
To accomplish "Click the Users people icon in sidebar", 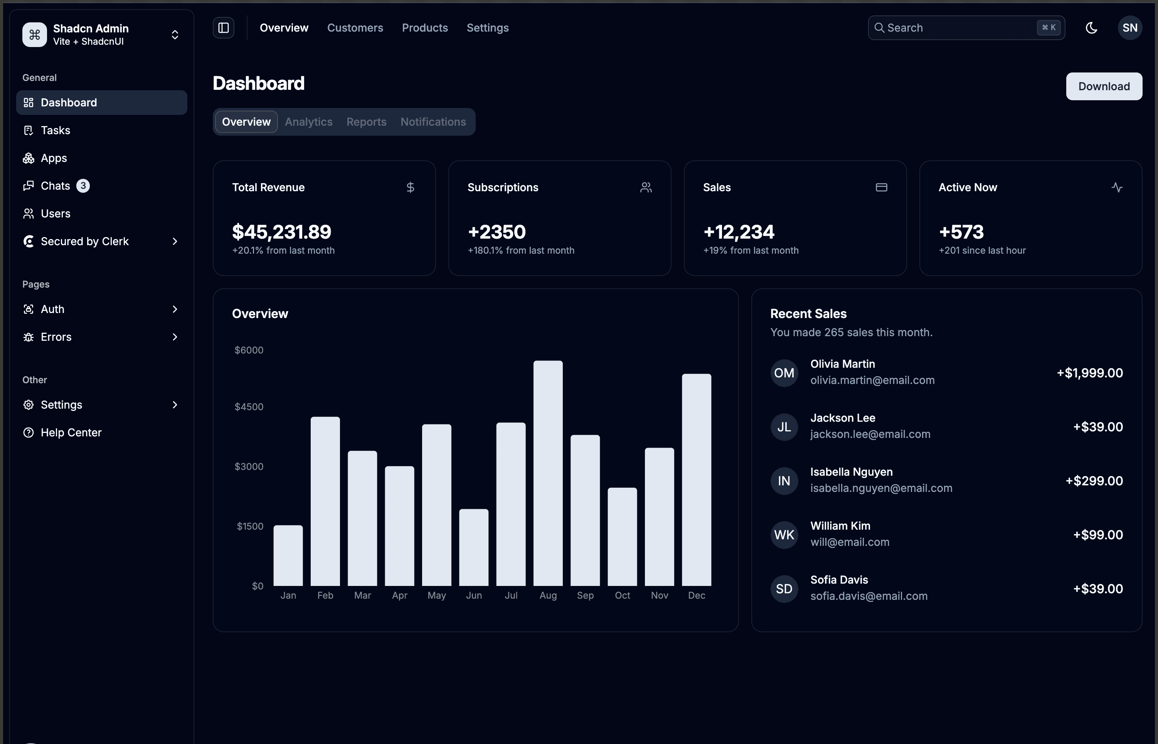I will point(29,214).
